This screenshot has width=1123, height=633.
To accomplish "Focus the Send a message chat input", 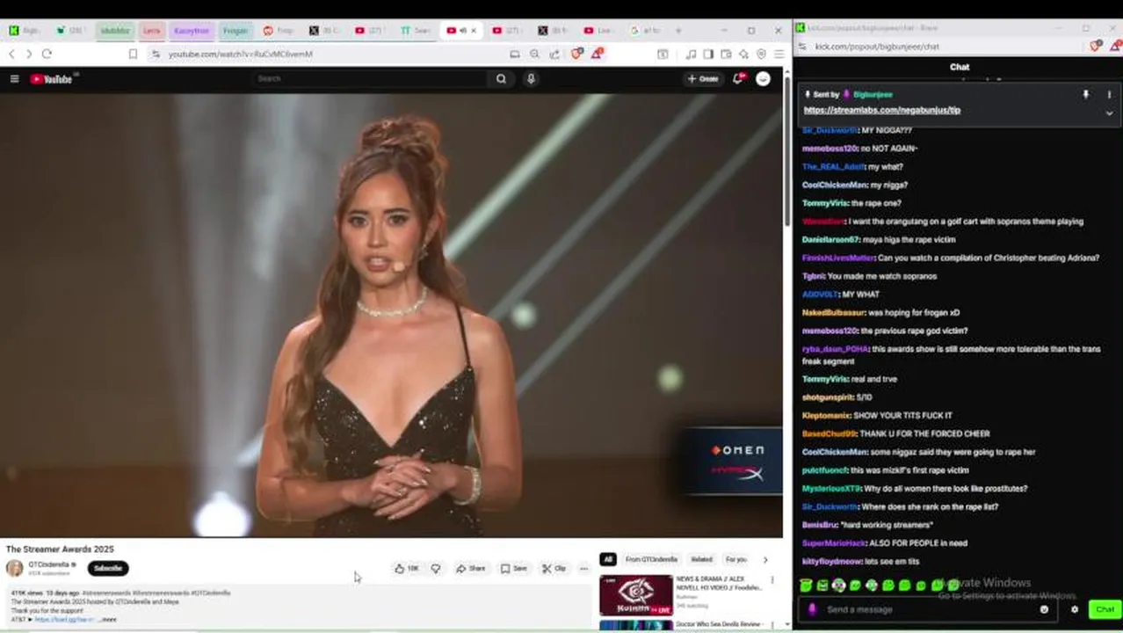I will (927, 609).
